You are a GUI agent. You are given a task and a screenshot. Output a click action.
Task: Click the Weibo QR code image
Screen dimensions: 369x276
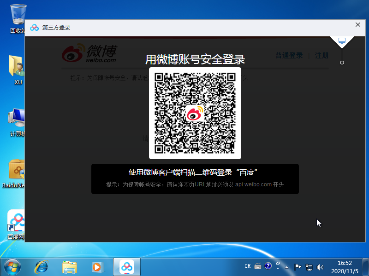pyautogui.click(x=195, y=113)
